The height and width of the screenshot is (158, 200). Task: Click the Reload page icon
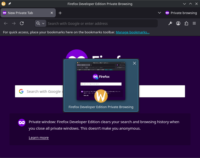pos(22,23)
